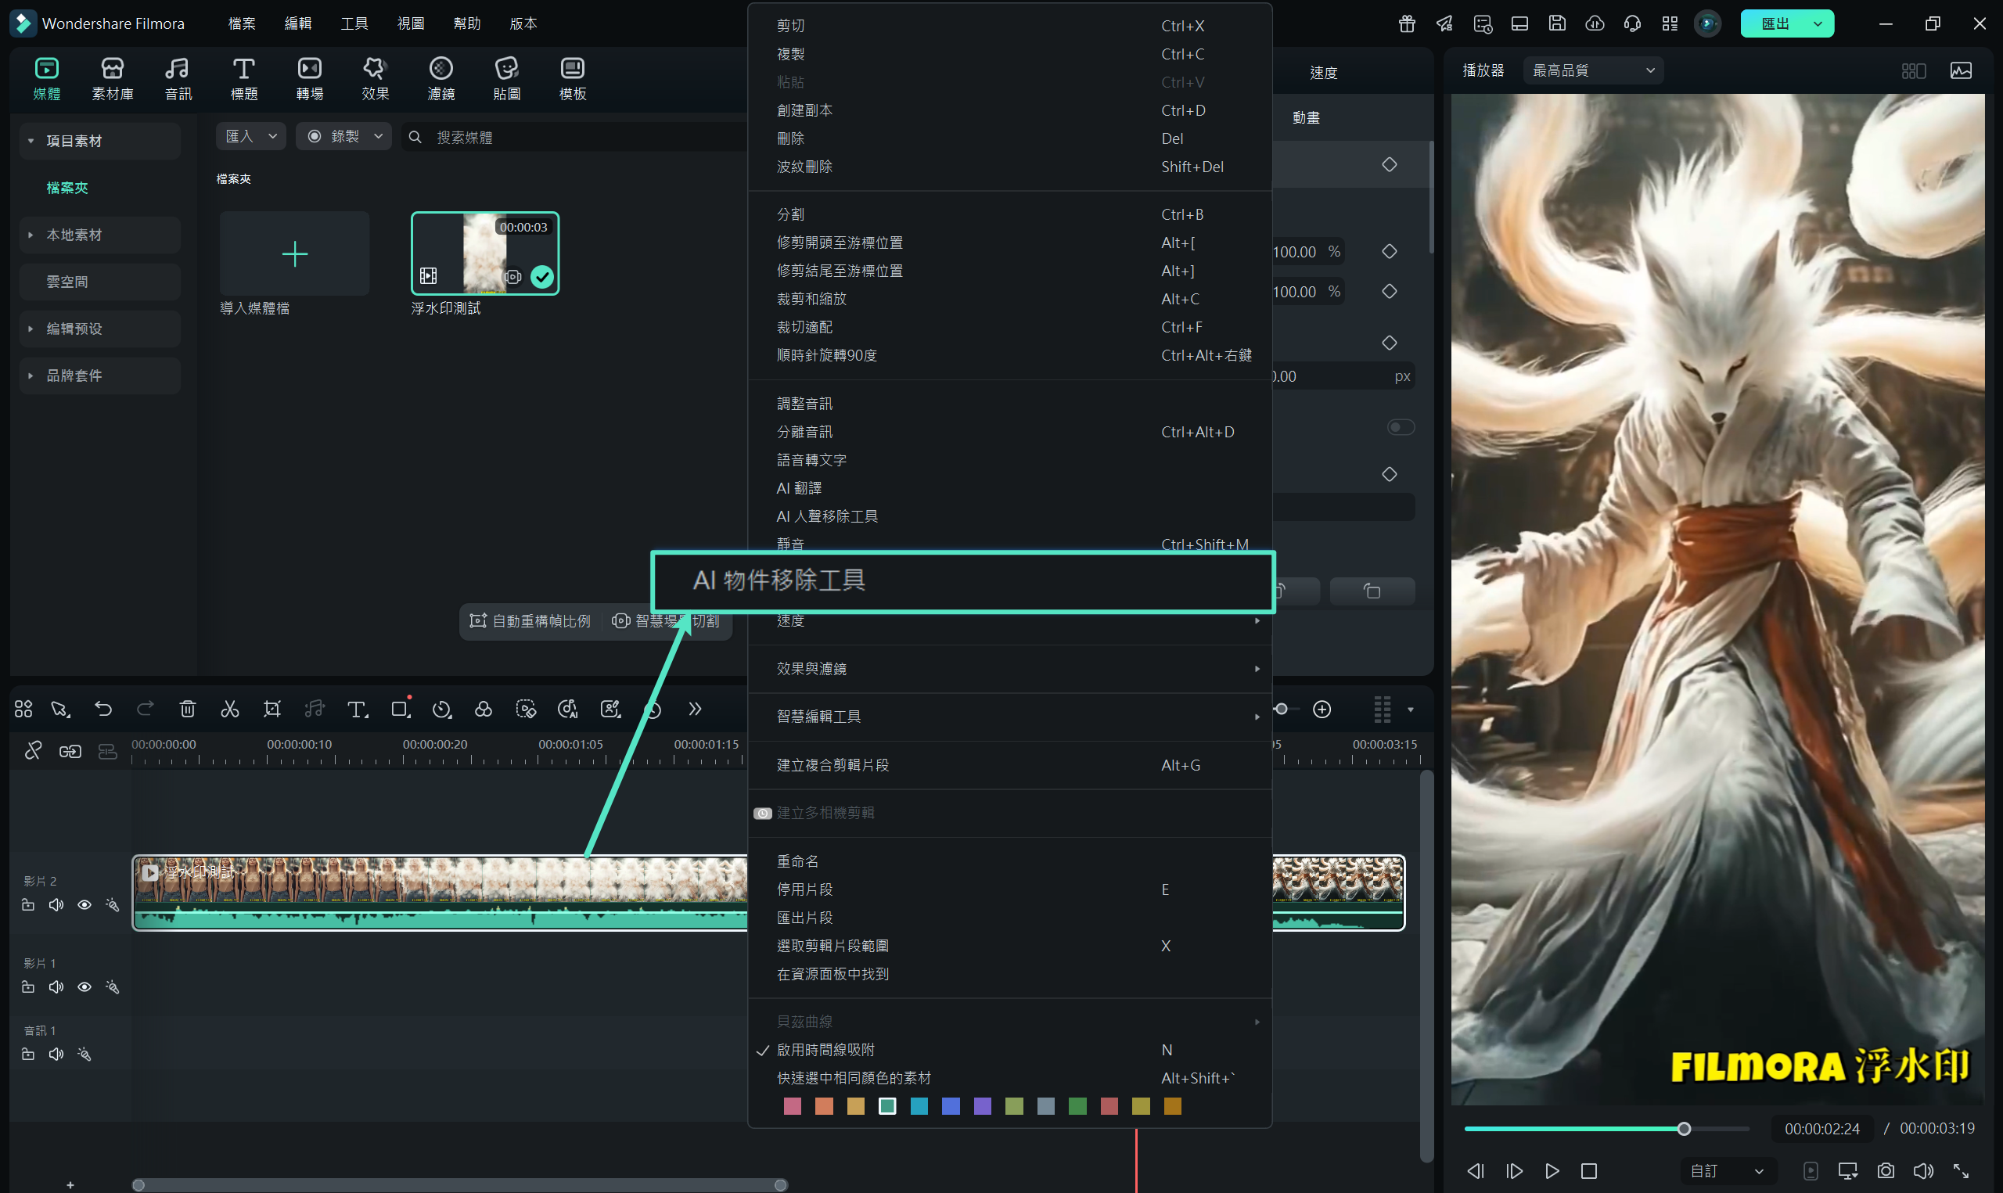The height and width of the screenshot is (1193, 2003).
Task: Open the 效果 effects panel
Action: [376, 79]
